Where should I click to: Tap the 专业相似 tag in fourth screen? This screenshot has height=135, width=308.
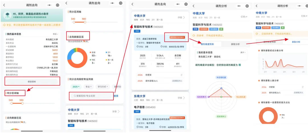[x=213, y=29]
